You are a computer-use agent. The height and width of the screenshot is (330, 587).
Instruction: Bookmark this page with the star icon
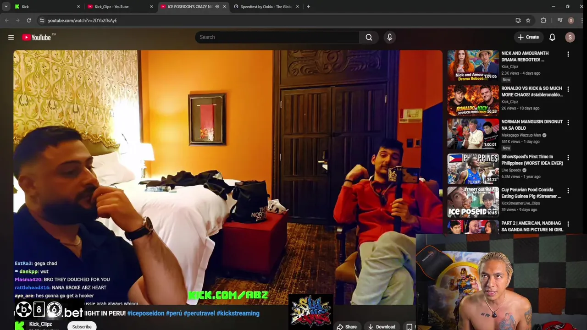pos(528,20)
